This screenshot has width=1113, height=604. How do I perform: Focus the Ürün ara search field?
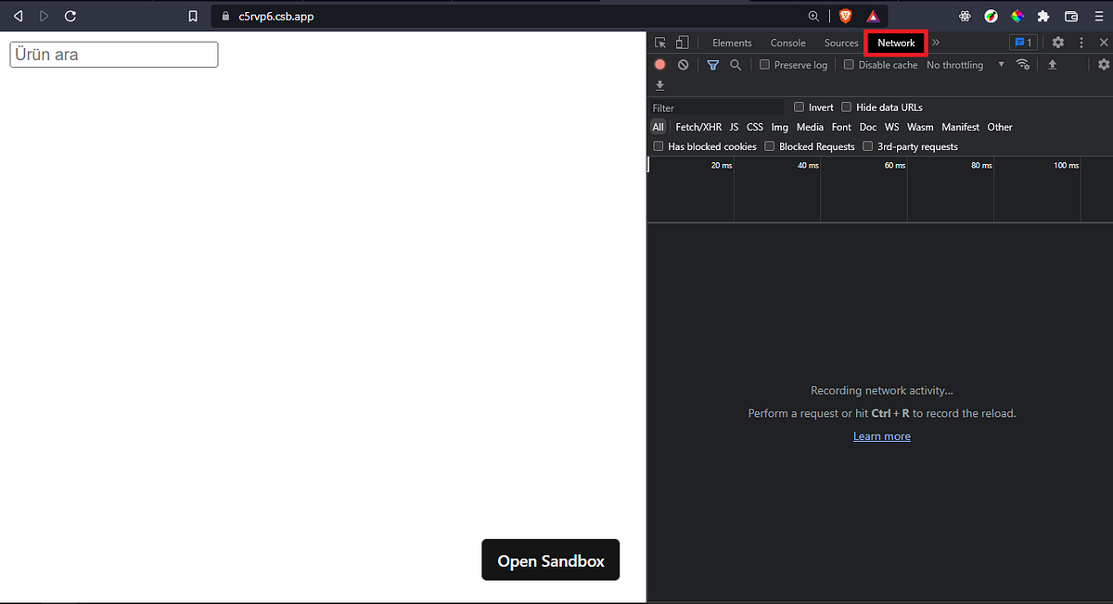(113, 55)
